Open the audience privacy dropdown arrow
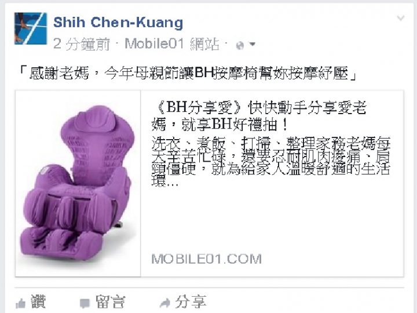The height and width of the screenshot is (313, 417). [253, 44]
